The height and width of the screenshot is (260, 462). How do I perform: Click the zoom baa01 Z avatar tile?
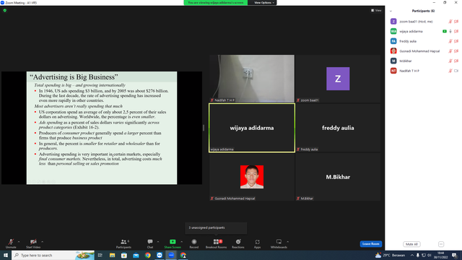338,79
